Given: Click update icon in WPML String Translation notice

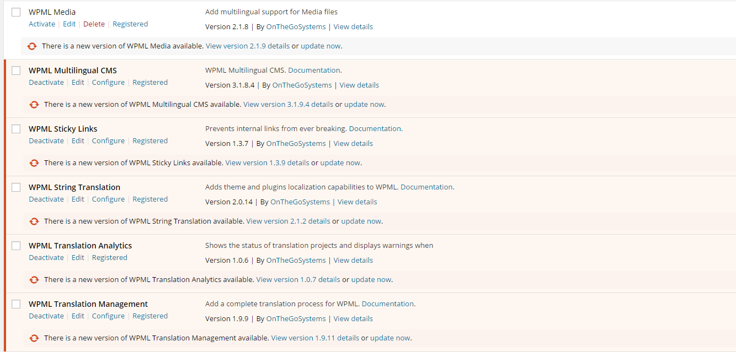Looking at the screenshot, I should click(x=34, y=221).
